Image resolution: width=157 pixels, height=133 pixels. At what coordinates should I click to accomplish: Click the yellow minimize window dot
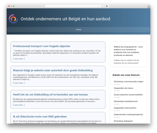[11, 6]
